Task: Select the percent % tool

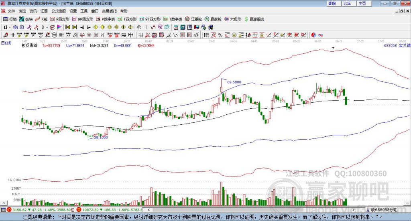Action: click(x=220, y=35)
